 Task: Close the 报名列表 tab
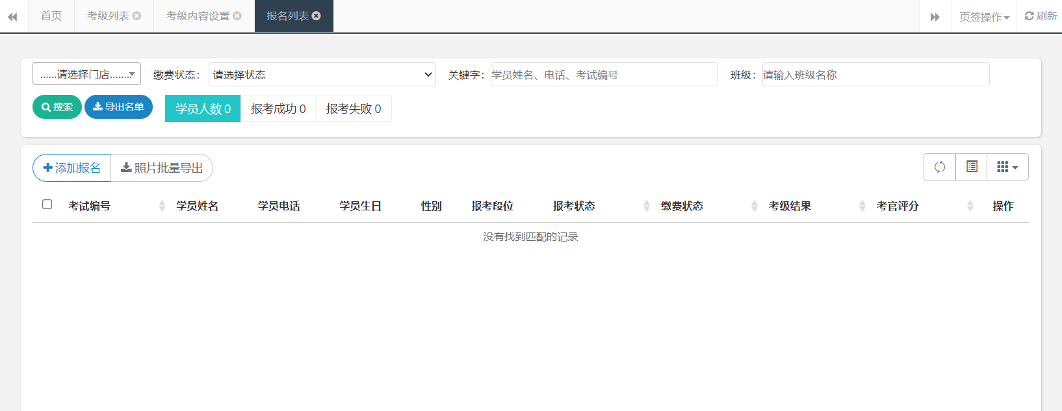point(317,16)
